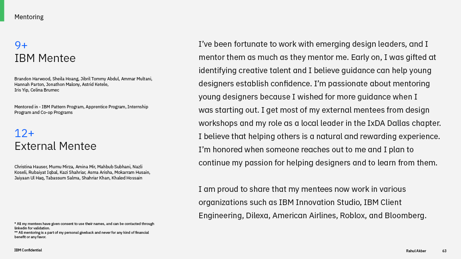Select the IBM Mentee heading
The width and height of the screenshot is (461, 259).
tap(45, 58)
